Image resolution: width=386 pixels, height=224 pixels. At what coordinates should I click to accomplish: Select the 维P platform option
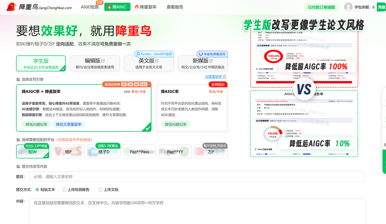[68, 152]
